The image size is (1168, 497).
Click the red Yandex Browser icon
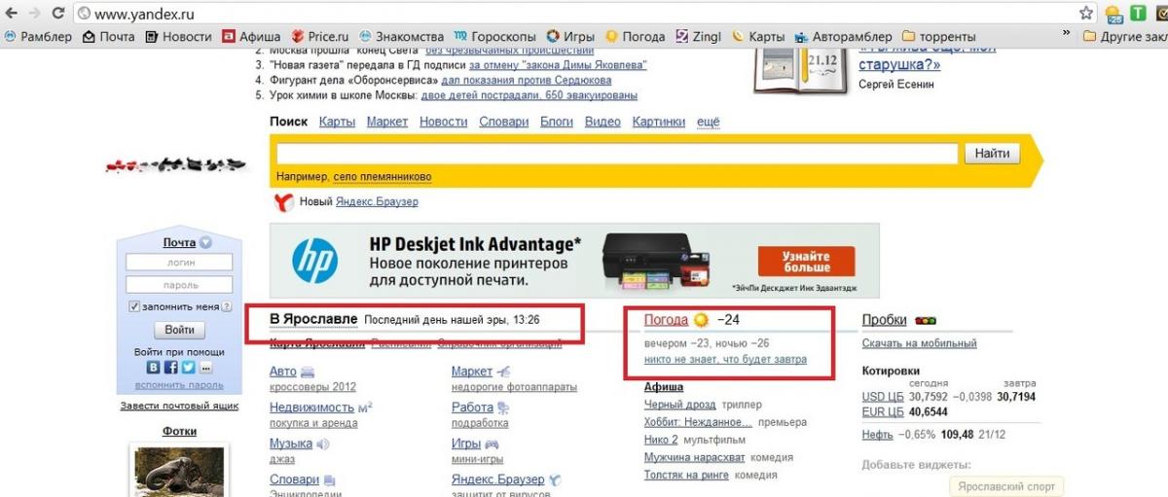coord(285,201)
